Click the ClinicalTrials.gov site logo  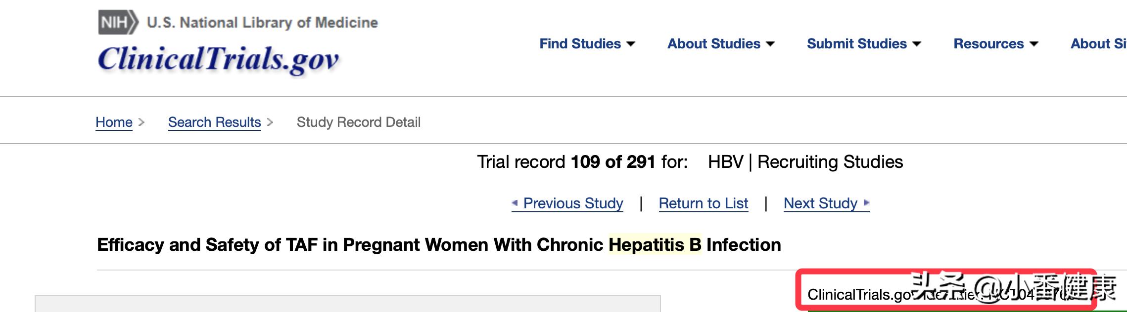tap(218, 59)
